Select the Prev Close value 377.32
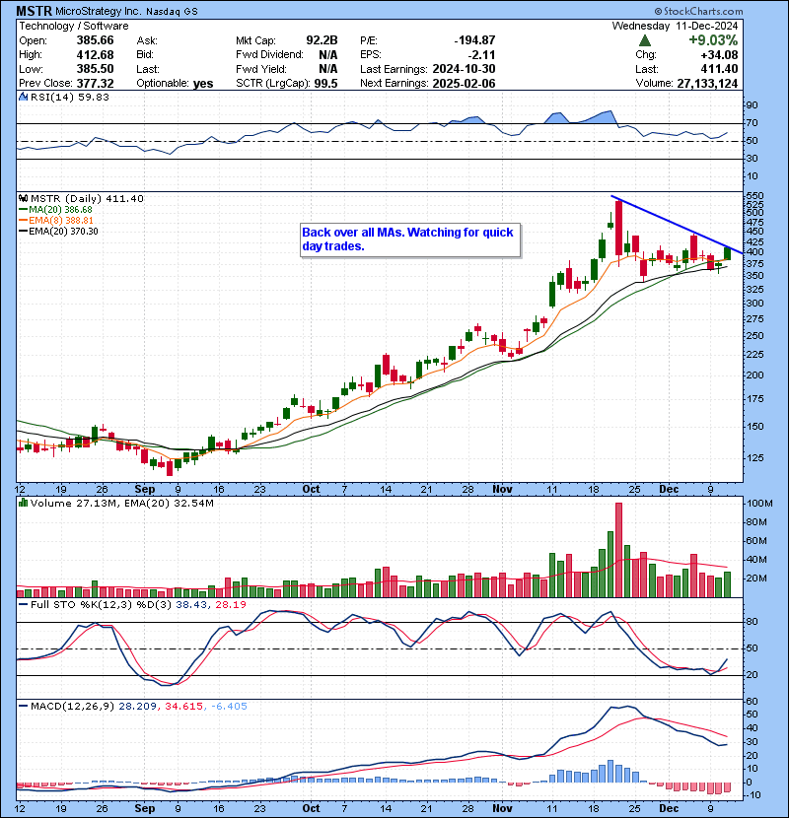Viewport: 789px width, 818px height. 95,83
